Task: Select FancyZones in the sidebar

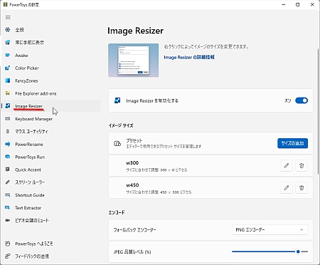Action: (x=26, y=81)
